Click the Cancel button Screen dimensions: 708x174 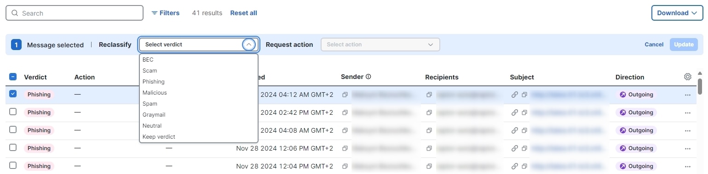pos(654,45)
